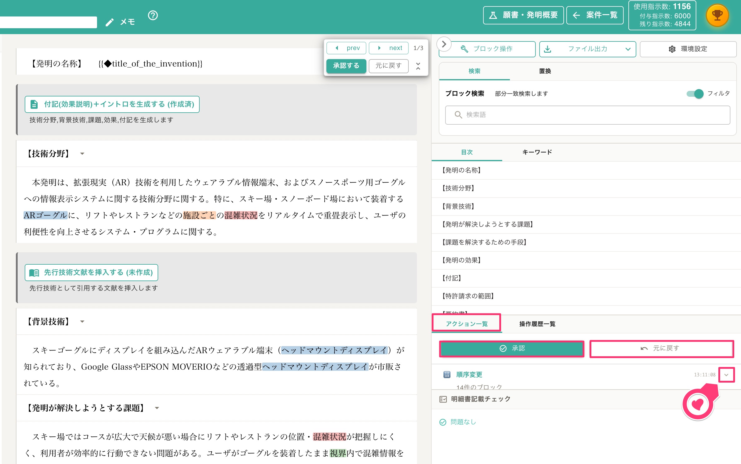Collapse the right panel with arrow icon

coord(444,44)
